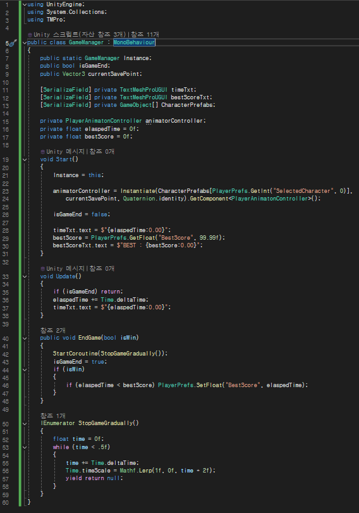This screenshot has height=513, width=359.
Task: Click 'Mathf.Lerp' on line 56
Action: click(136, 471)
